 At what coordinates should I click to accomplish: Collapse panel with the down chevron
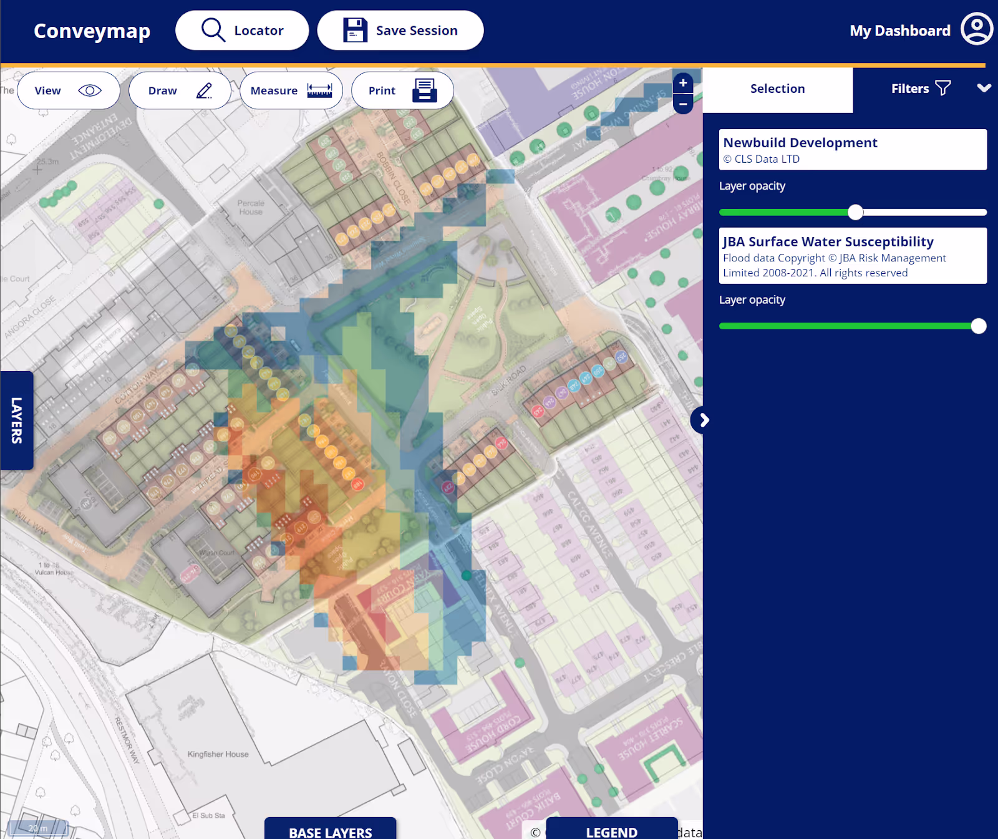984,88
